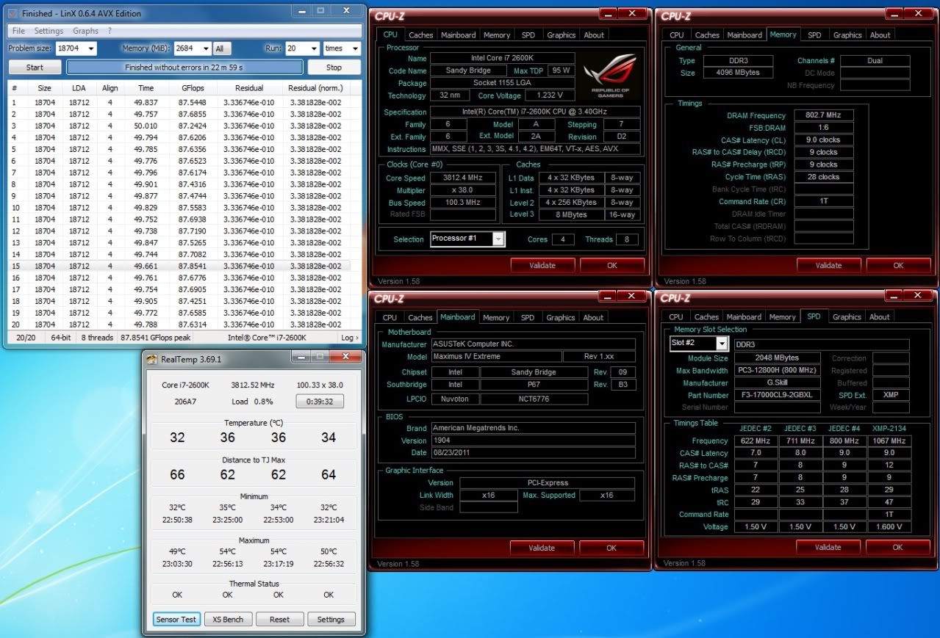
Task: Click the finished progress bar in LinX
Action: tap(184, 68)
